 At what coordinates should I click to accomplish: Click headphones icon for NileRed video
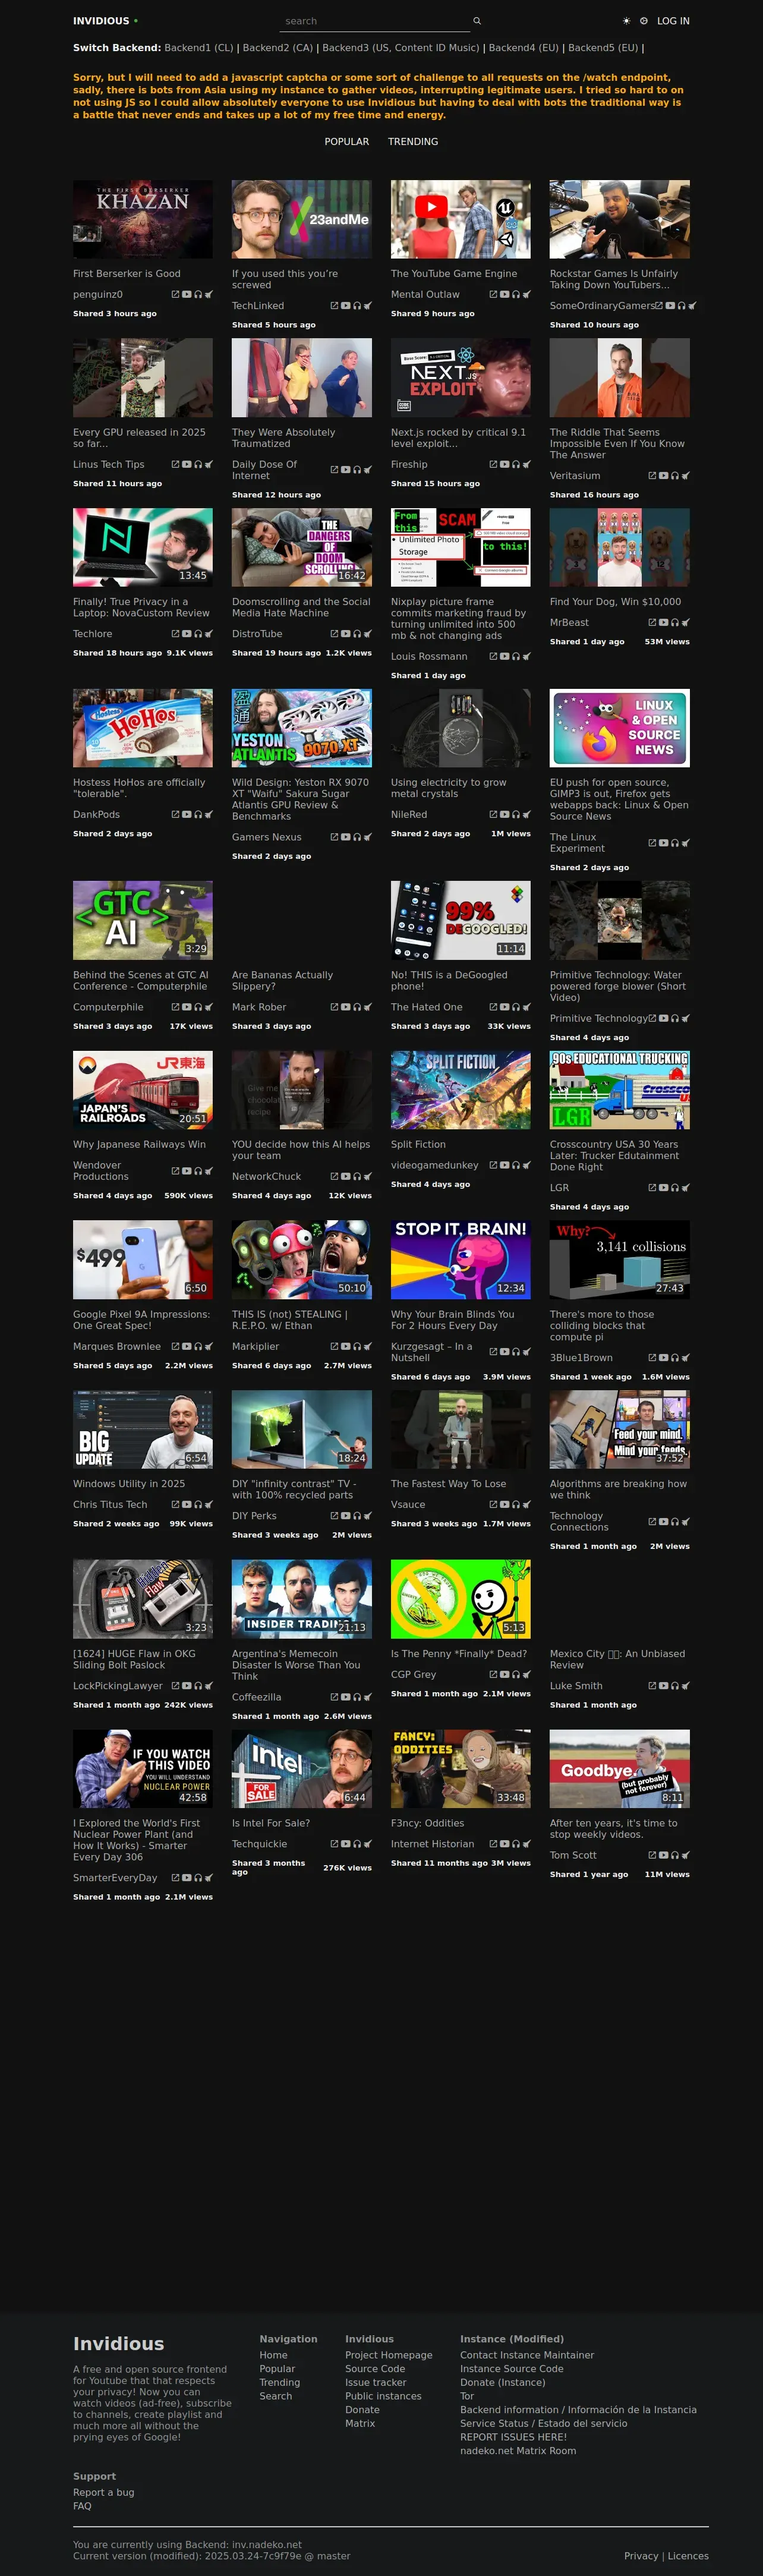[516, 815]
